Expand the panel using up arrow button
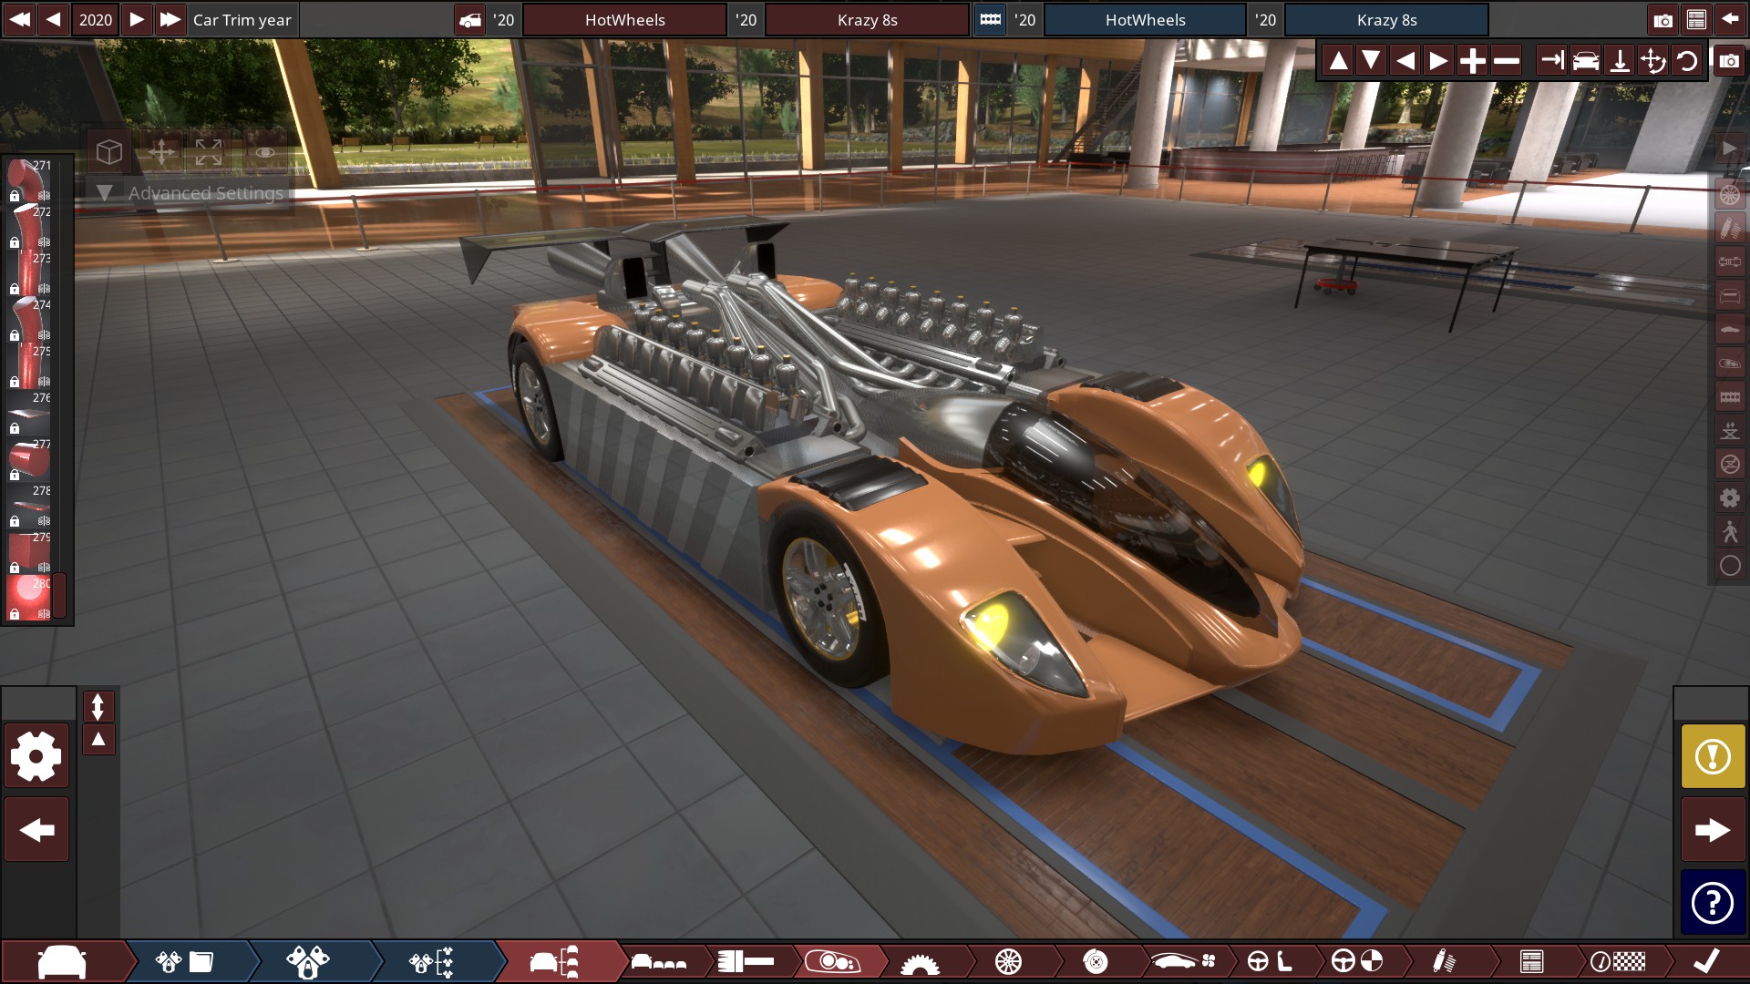The width and height of the screenshot is (1750, 984). click(x=98, y=740)
